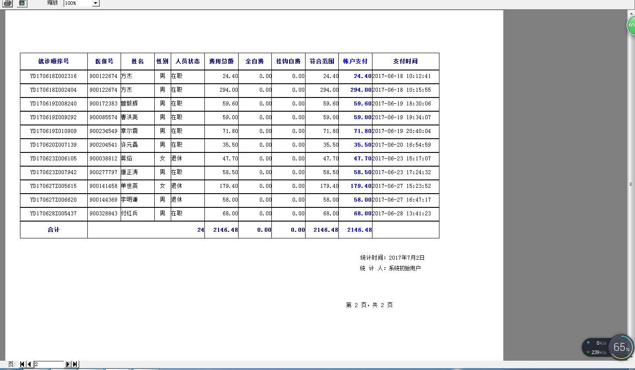Screen dimensions: 635x370
Task: Click serial number YD170619Z008240
Action: point(53,104)
